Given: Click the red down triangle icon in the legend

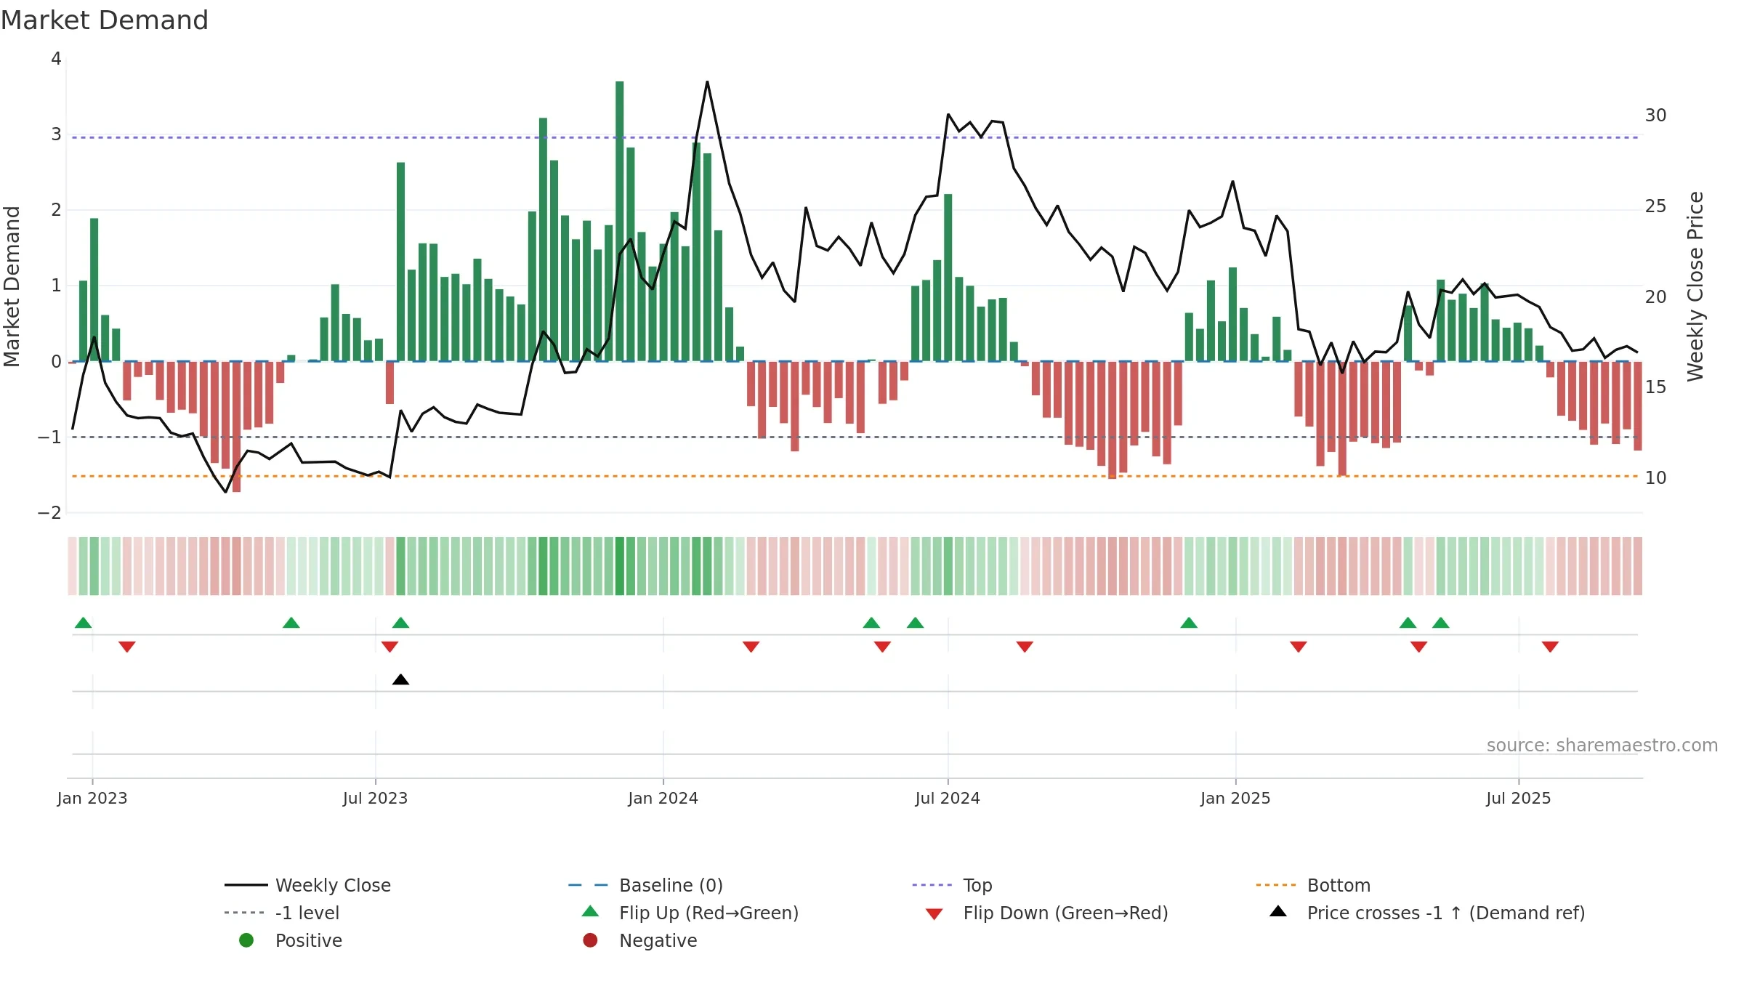Looking at the screenshot, I should (x=934, y=914).
